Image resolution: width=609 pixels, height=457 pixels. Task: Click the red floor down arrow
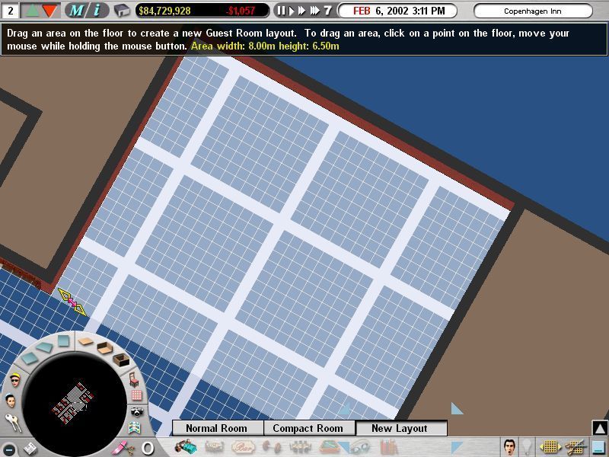(49, 11)
